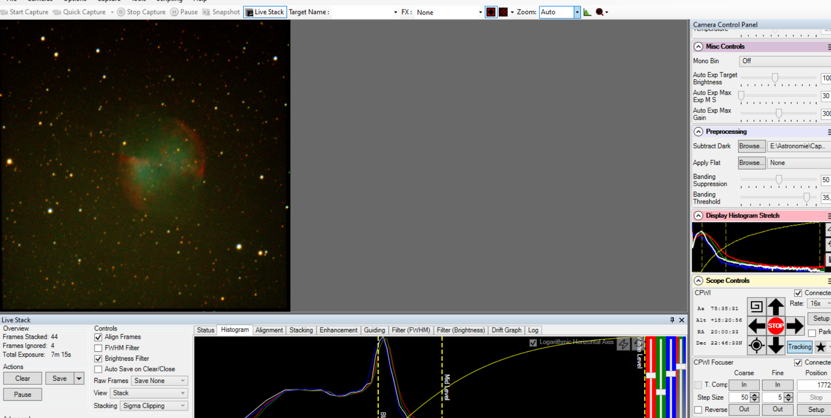The height and width of the screenshot is (418, 831).
Task: Click the reset stretch icon beside lightning bolt
Action: (638, 344)
